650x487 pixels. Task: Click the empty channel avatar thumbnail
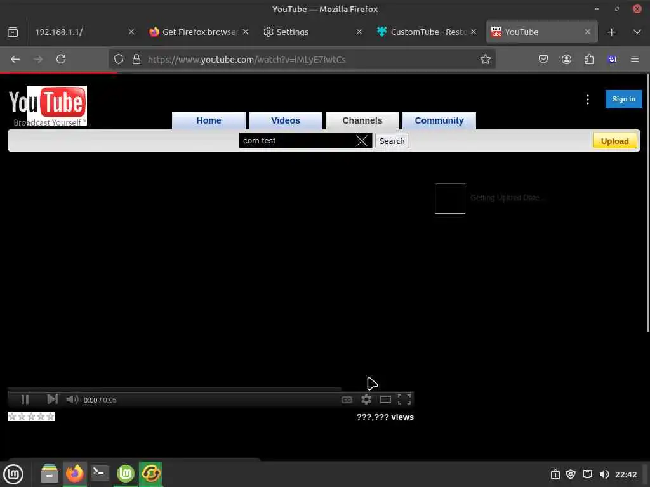(450, 198)
